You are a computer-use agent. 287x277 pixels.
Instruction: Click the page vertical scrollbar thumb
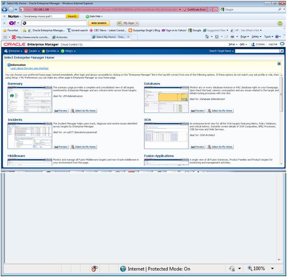(282, 94)
